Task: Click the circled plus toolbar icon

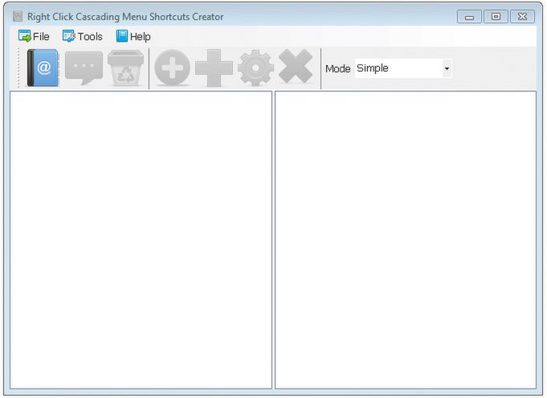Action: 172,68
